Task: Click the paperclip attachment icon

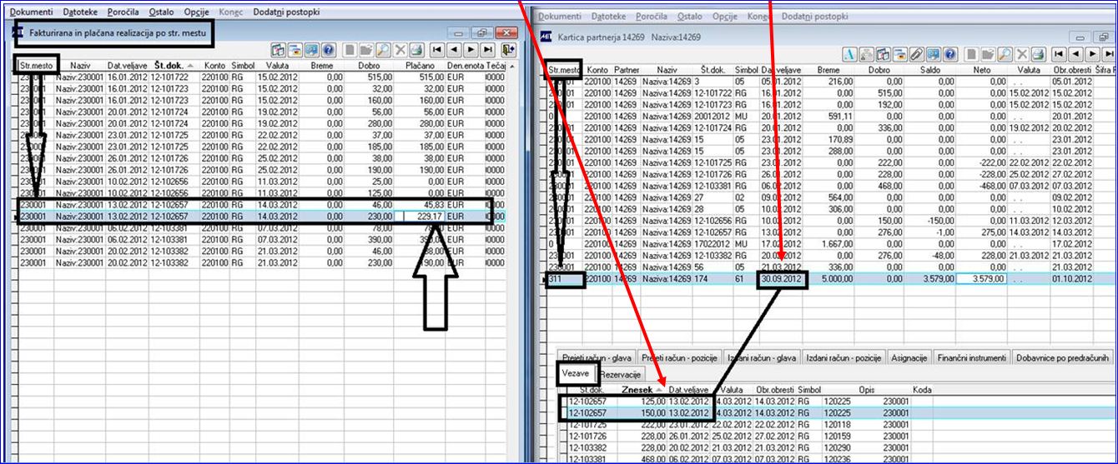Action: pyautogui.click(x=917, y=54)
